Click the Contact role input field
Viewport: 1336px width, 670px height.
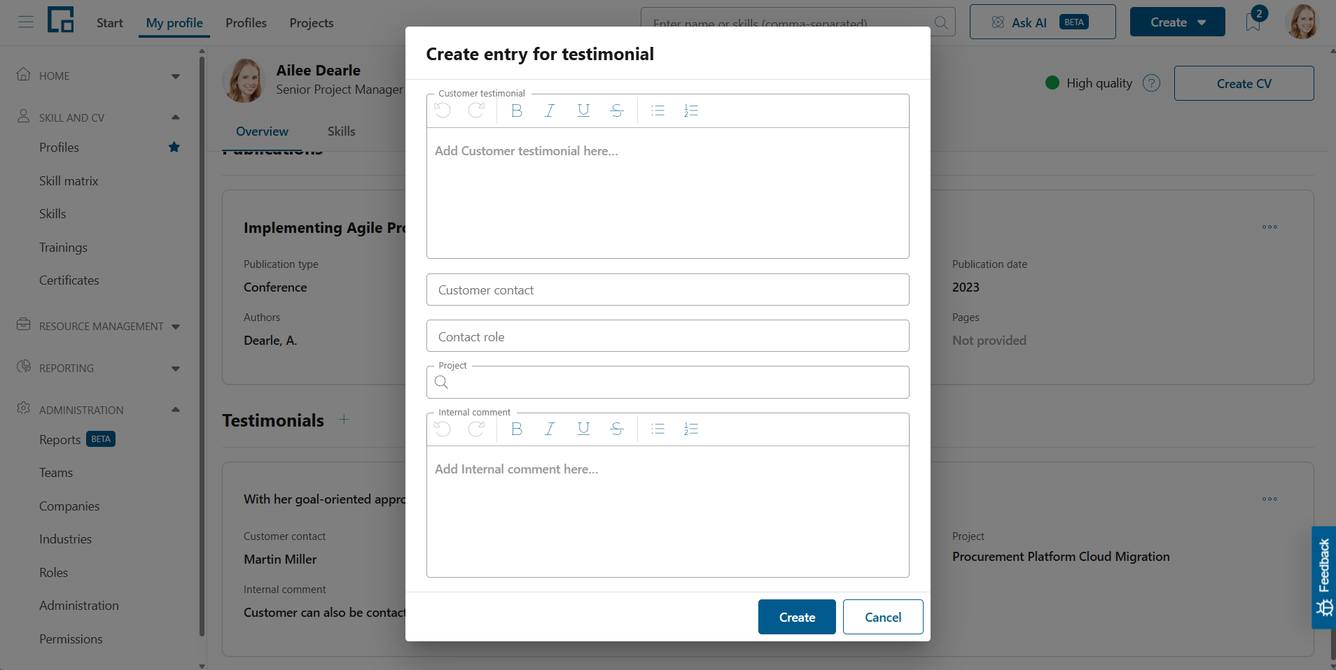pos(667,336)
